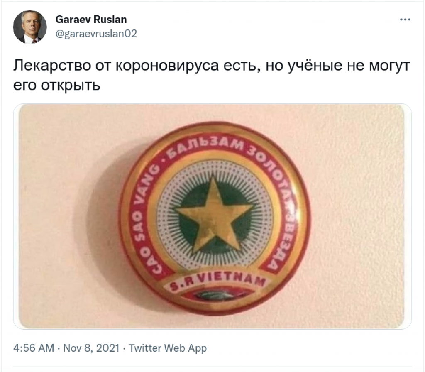The image size is (425, 372).
Task: Click the tweet's second line 'его открыть'
Action: (57, 85)
